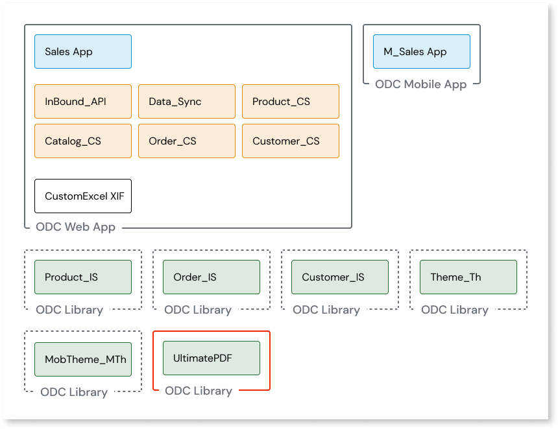Click the Theme_Th library box
This screenshot has height=429, width=558.
pyautogui.click(x=468, y=277)
